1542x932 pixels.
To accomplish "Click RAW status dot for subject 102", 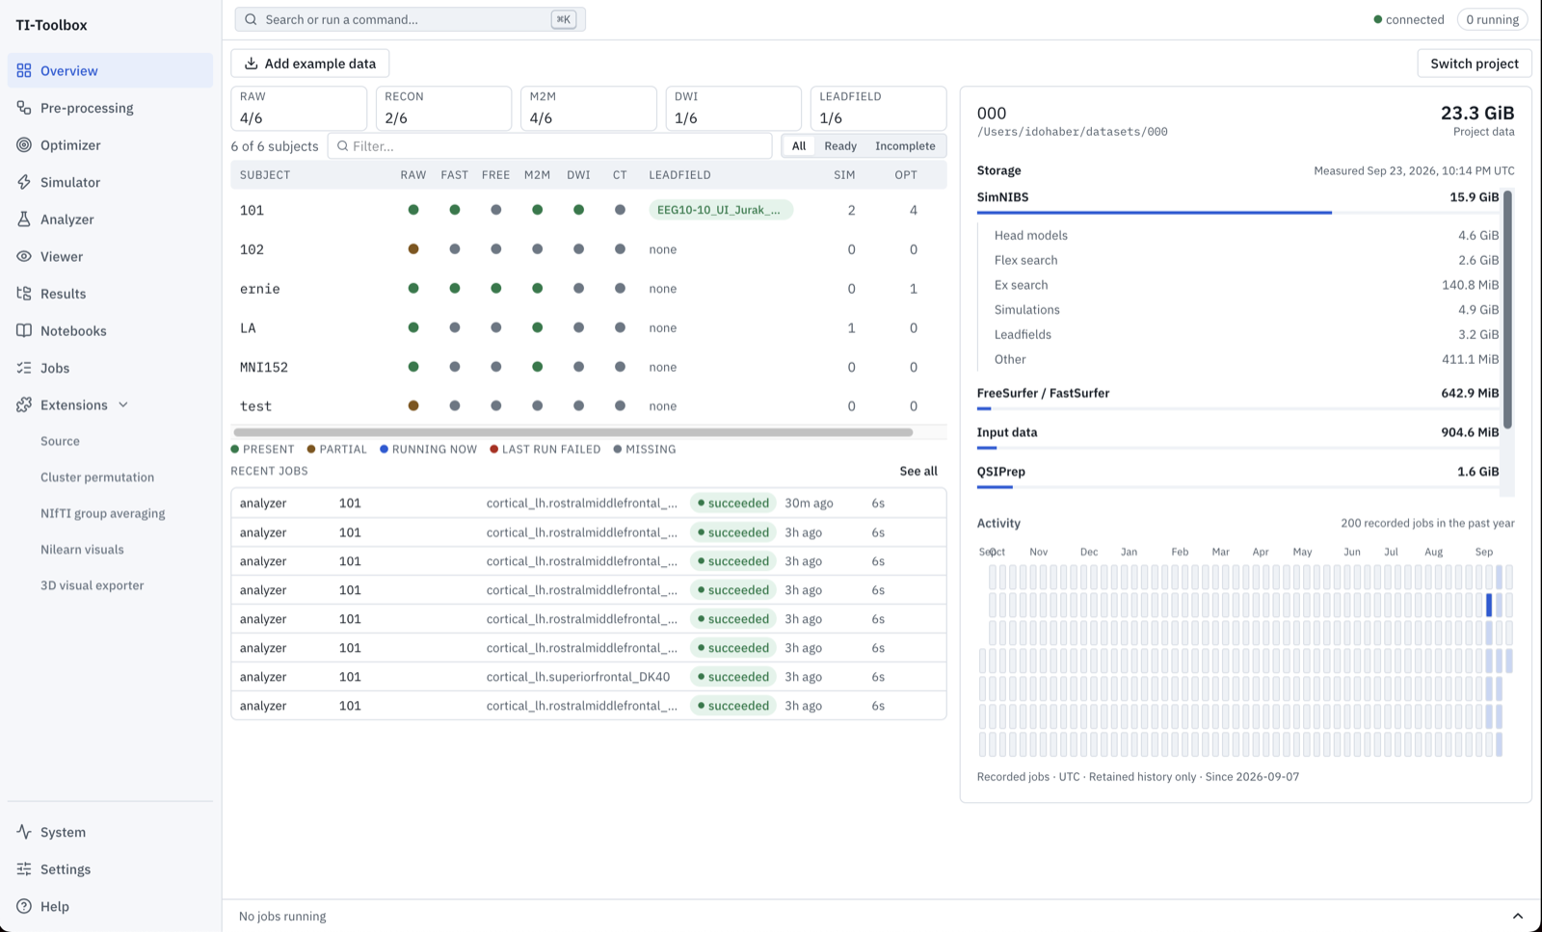I will 413,249.
